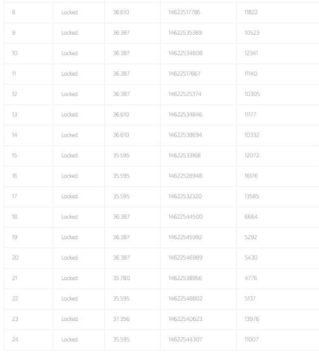319x357 pixels.
Task: Select the value 5292 cell
Action: [251, 237]
